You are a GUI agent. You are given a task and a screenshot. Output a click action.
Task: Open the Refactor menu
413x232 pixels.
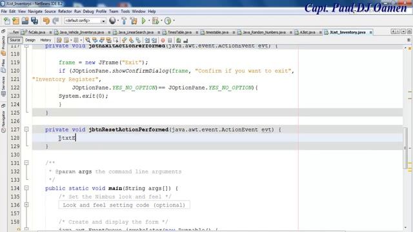pyautogui.click(x=65, y=12)
